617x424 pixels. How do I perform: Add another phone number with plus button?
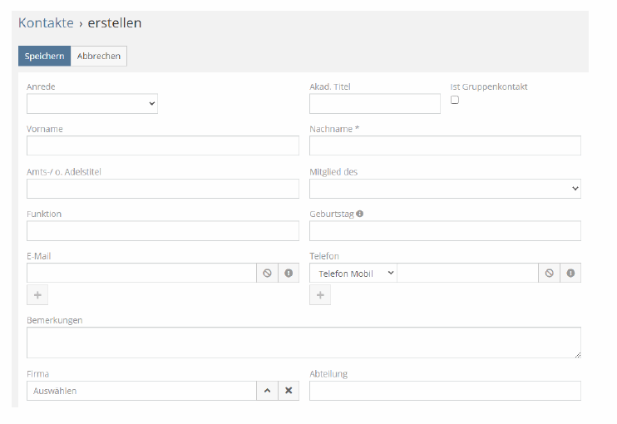[320, 295]
